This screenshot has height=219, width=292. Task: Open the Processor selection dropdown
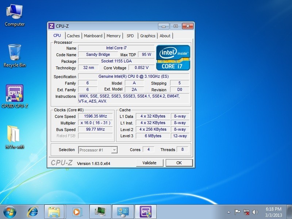tap(98, 150)
